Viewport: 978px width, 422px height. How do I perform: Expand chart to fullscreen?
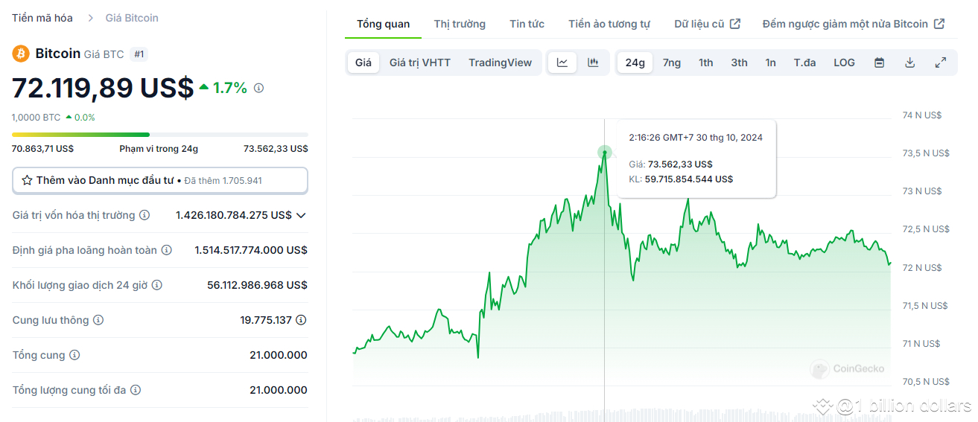tap(941, 63)
